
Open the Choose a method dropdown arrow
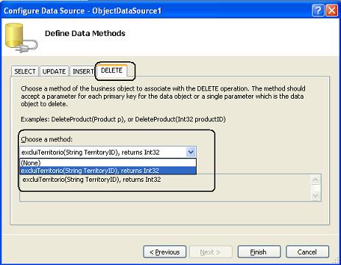(191, 152)
